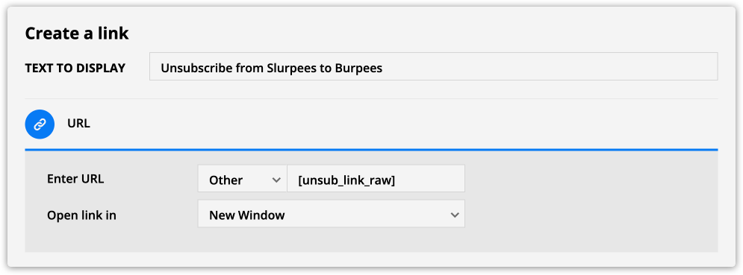Click the "Create a link" heading
This screenshot has width=743, height=275.
click(77, 34)
